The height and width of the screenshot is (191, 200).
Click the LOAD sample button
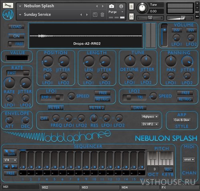[x=16, y=27]
